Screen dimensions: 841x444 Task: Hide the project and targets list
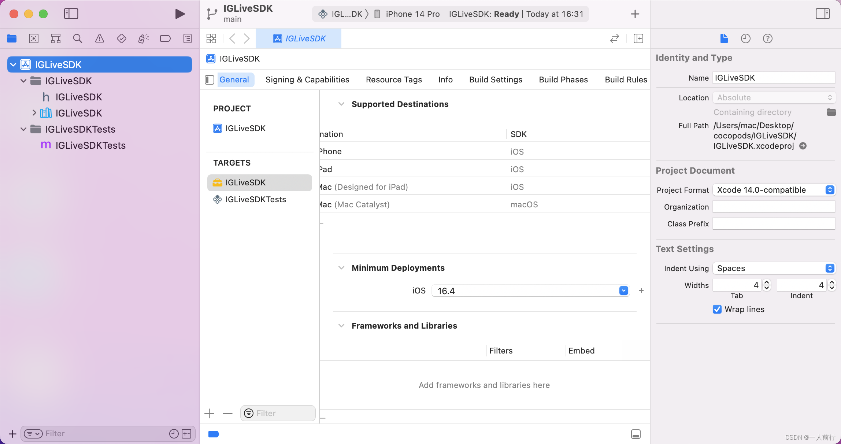pyautogui.click(x=210, y=80)
